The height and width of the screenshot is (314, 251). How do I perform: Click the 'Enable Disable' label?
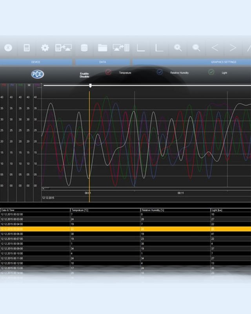84,75
